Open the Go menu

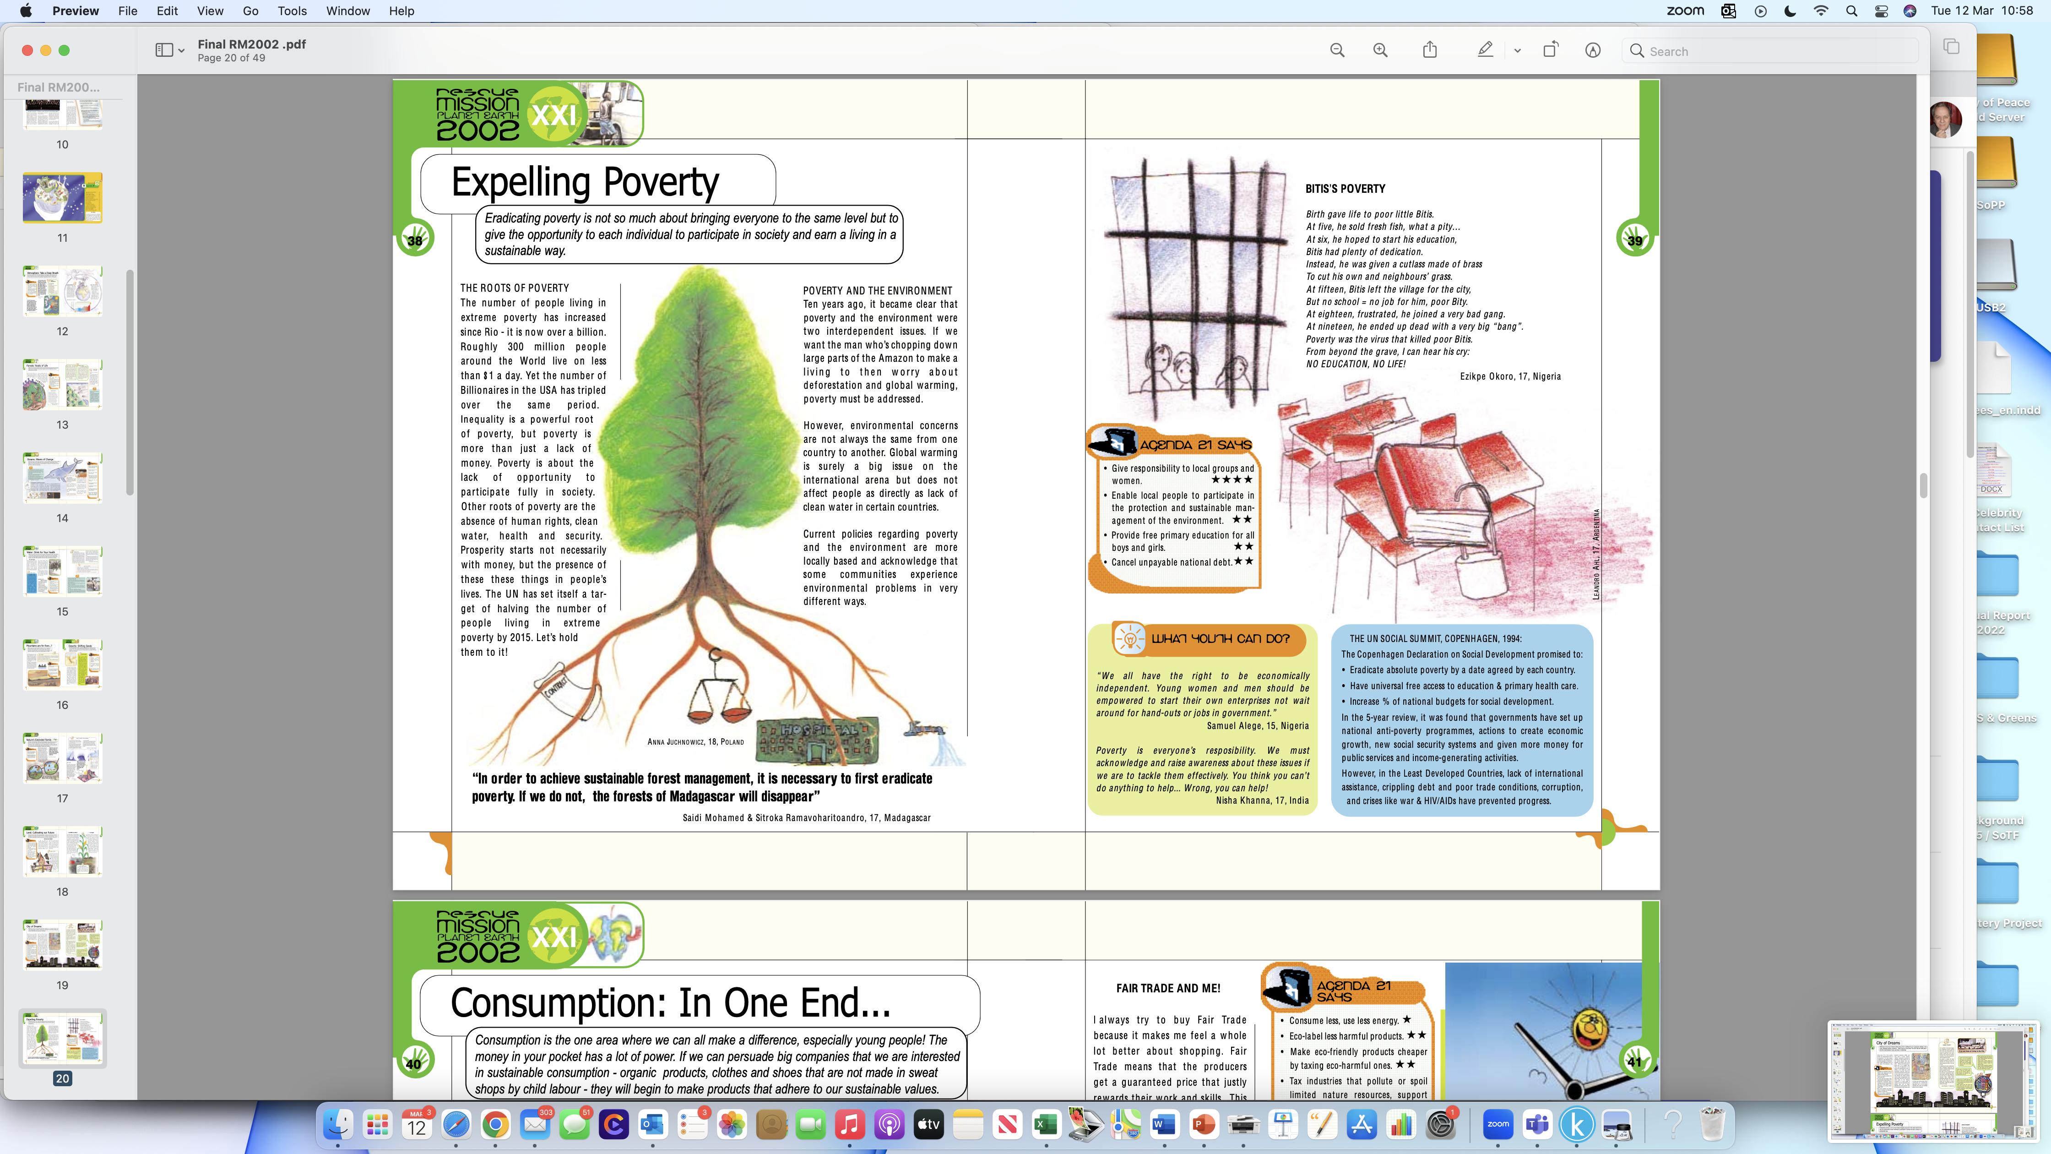tap(250, 11)
